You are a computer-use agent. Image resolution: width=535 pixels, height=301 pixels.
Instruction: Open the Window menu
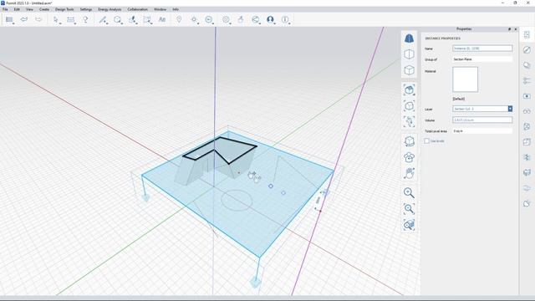coord(160,9)
